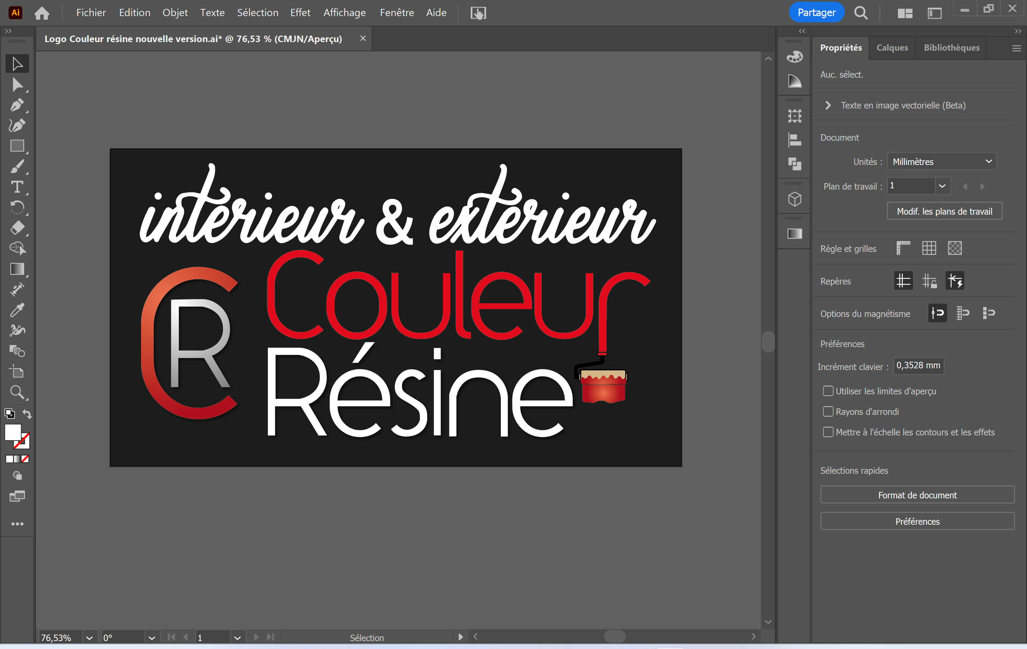Image resolution: width=1027 pixels, height=649 pixels.
Task: Select the Direct Selection tool
Action: pos(17,85)
